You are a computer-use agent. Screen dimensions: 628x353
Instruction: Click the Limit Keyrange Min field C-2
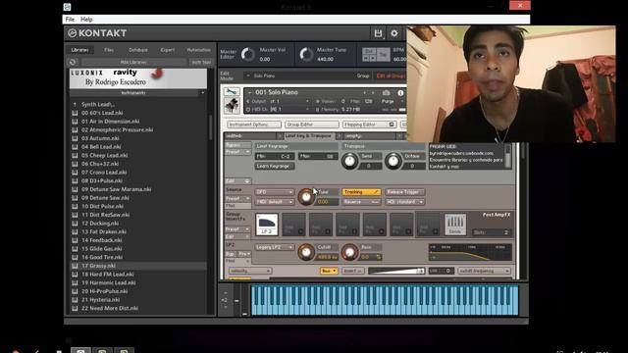click(x=275, y=157)
